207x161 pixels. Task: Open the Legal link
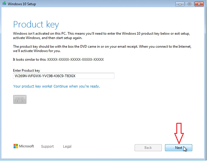(67, 146)
